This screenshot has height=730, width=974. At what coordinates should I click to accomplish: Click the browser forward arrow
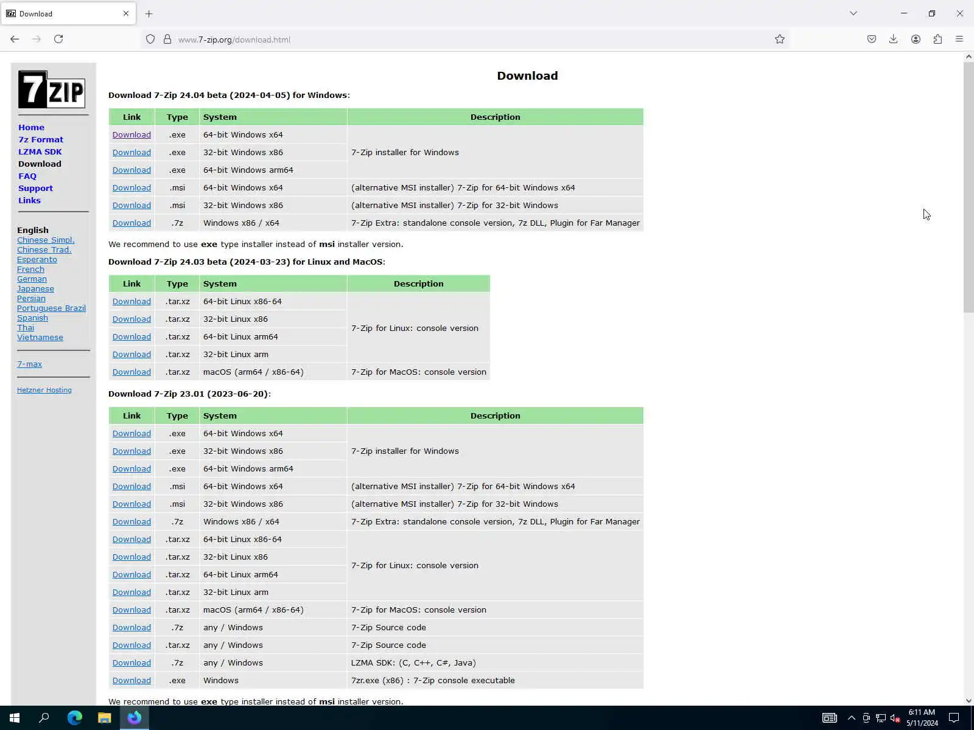[x=37, y=39]
